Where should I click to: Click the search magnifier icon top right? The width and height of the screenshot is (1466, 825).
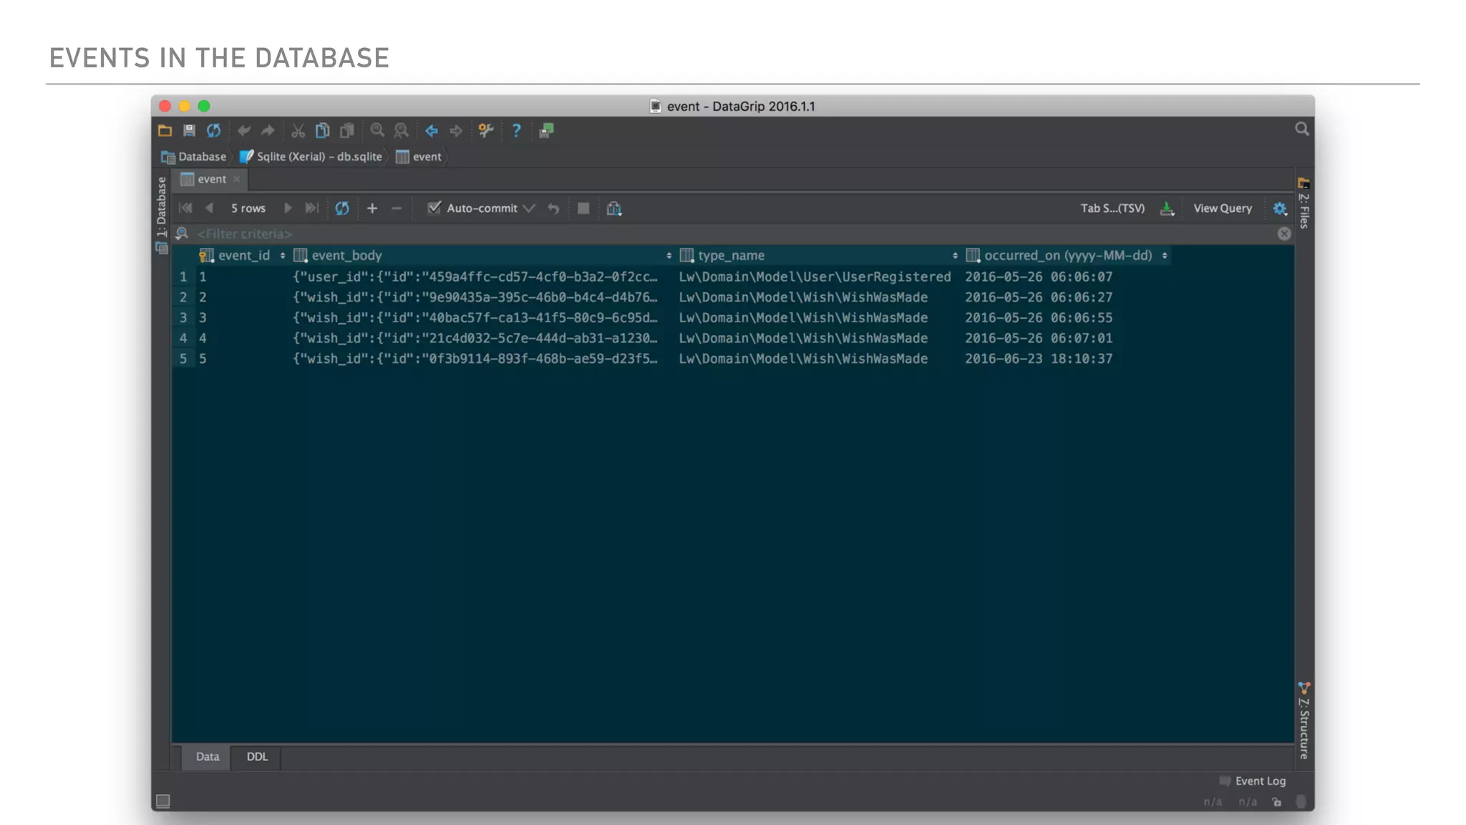pos(1301,129)
